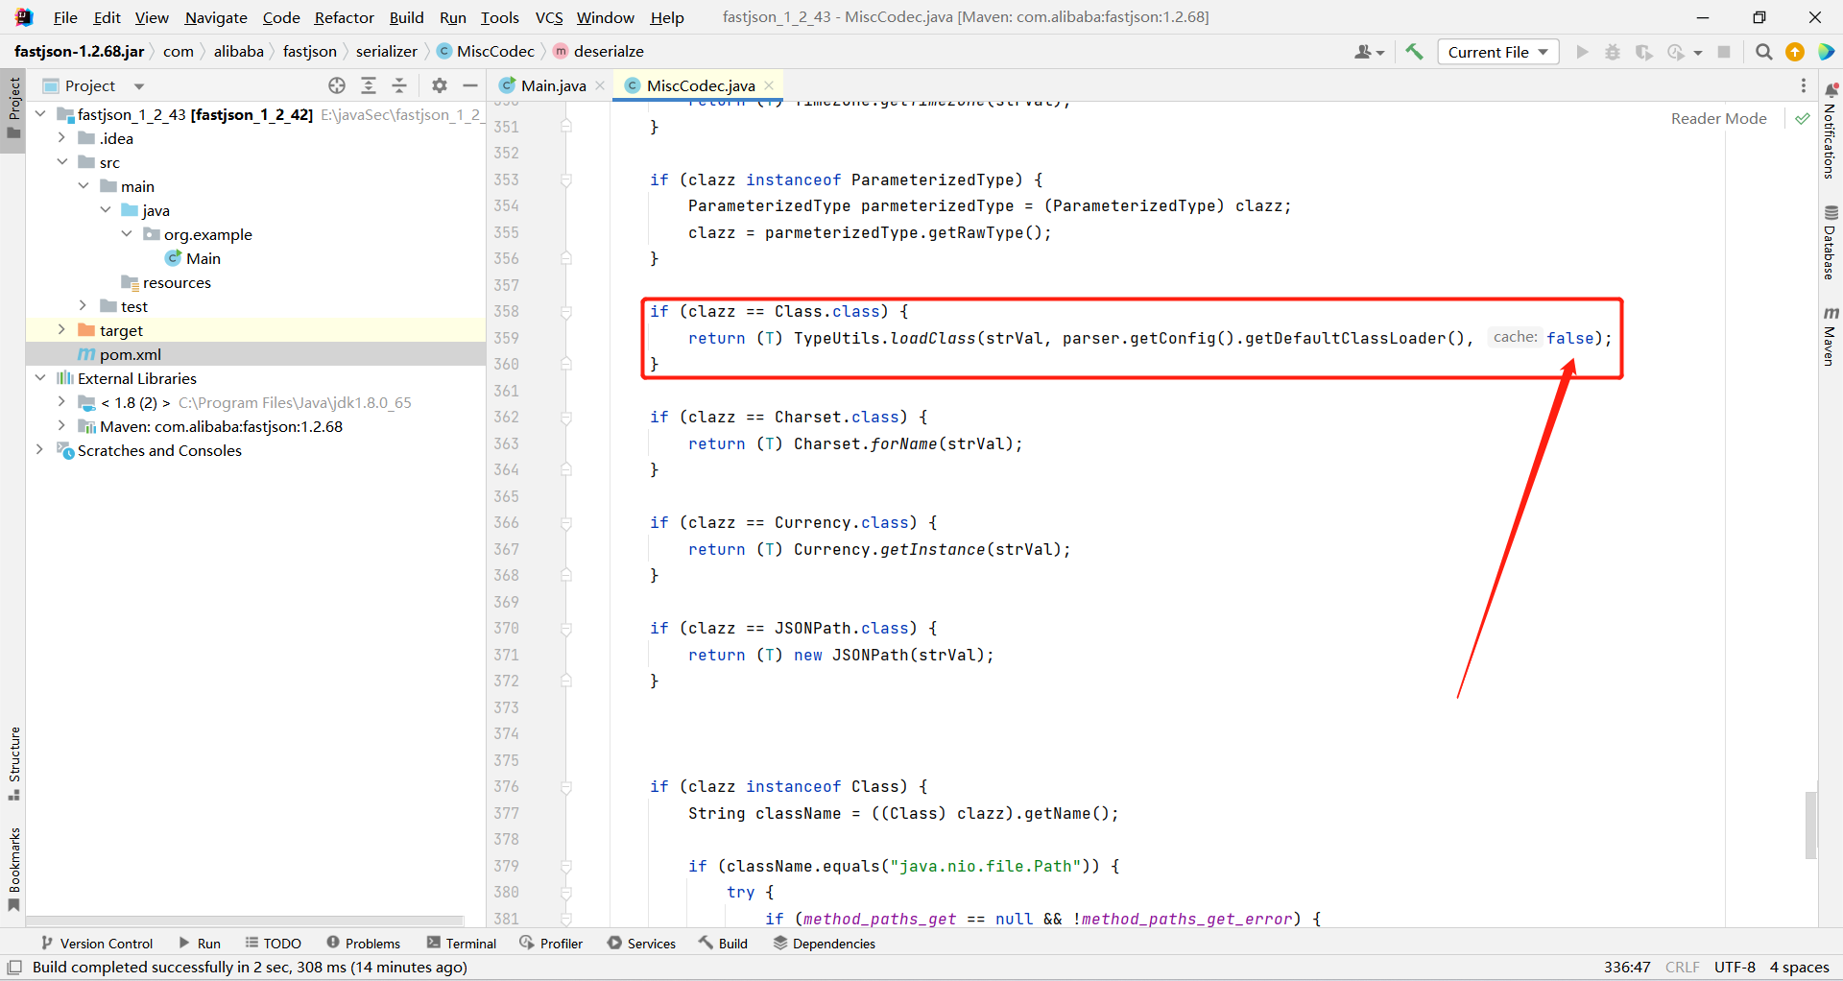Open the Structure tool window
Screen dimensions: 1843x981
click(14, 764)
